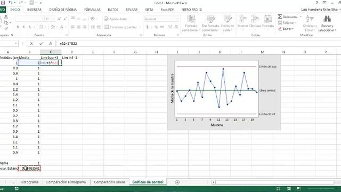Choose a font color
This screenshot has width=341, height=192.
coord(62,27)
